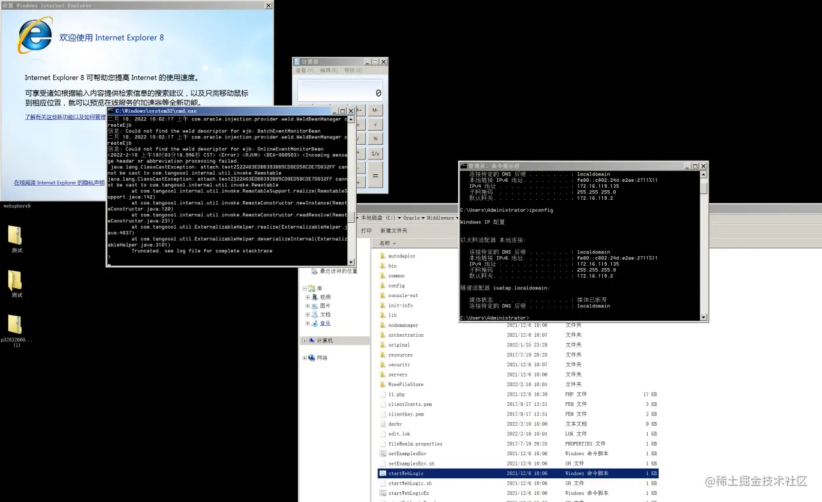Open the Oracle breadcrumb dropdown arrow
822x502 pixels.
(423, 218)
